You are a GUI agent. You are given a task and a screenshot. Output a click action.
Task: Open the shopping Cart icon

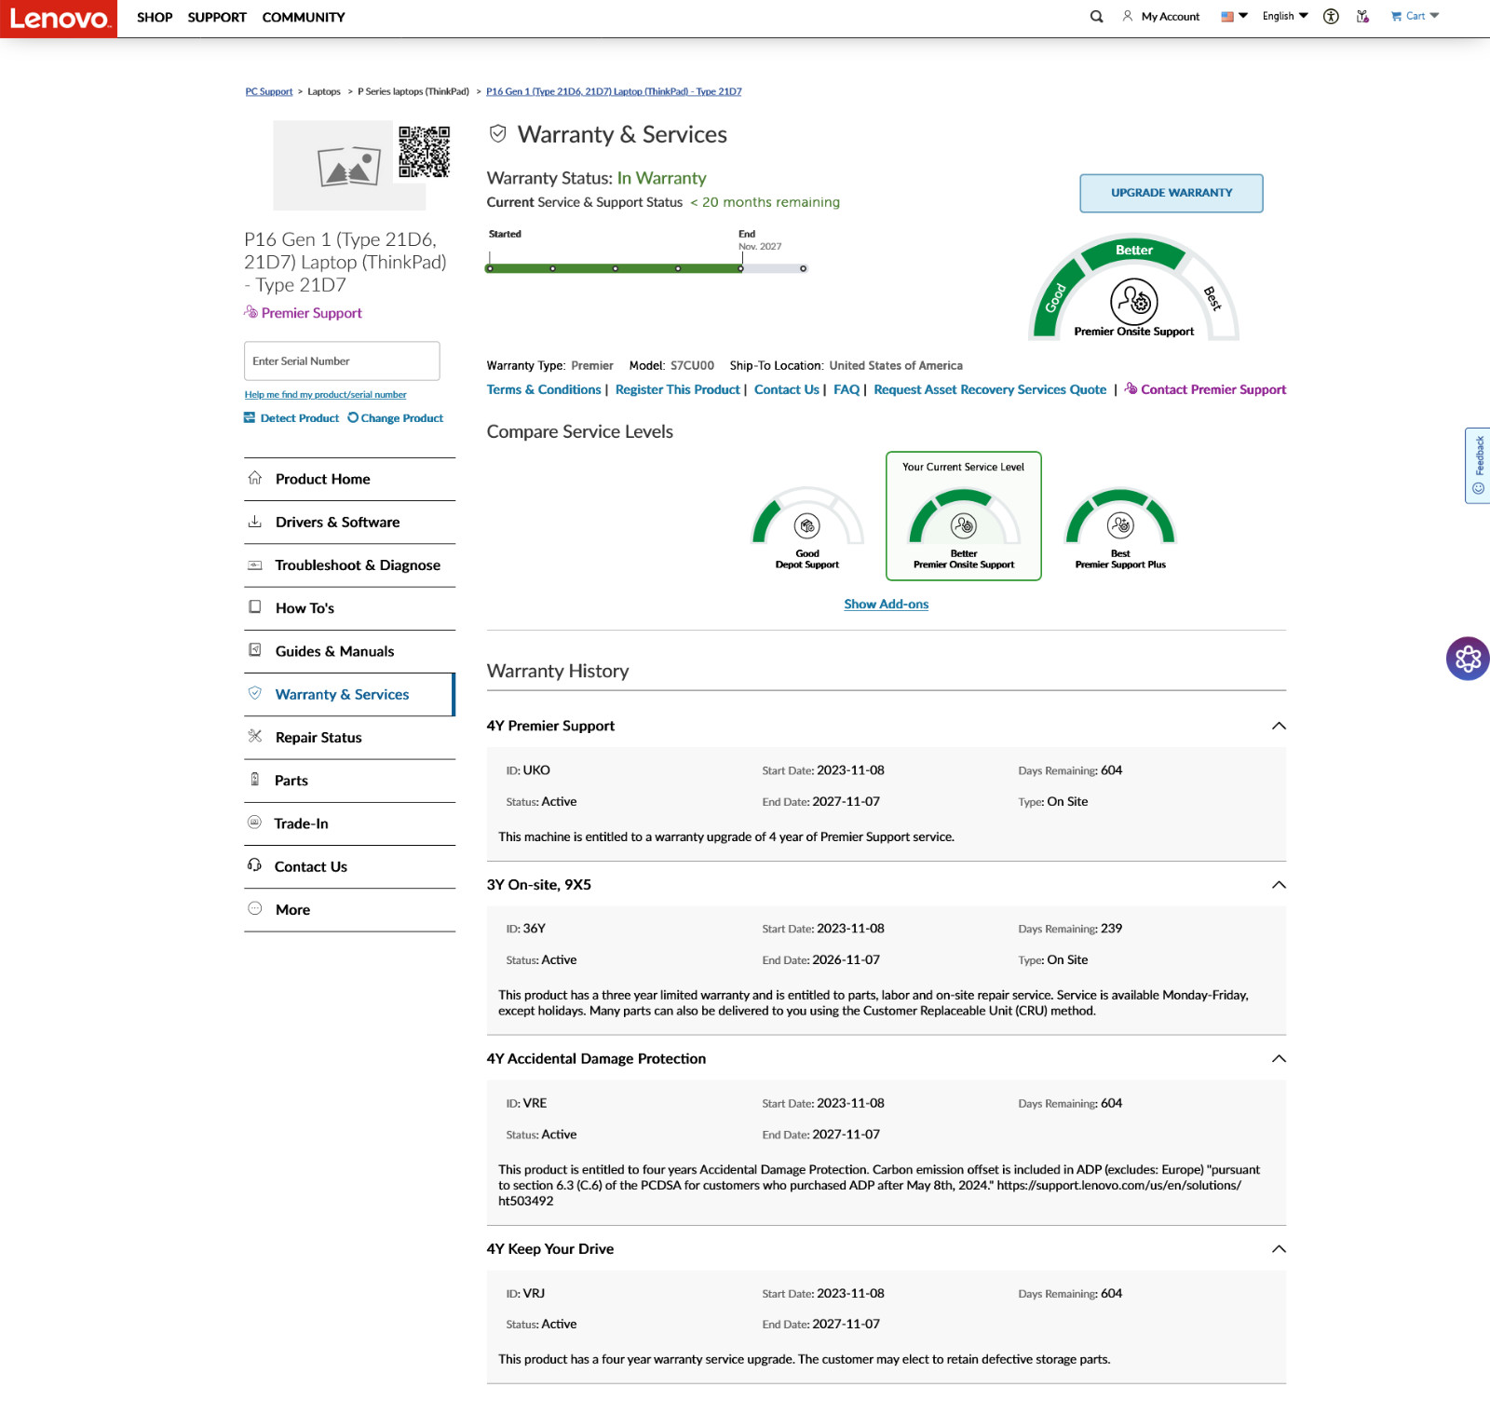tap(1396, 17)
